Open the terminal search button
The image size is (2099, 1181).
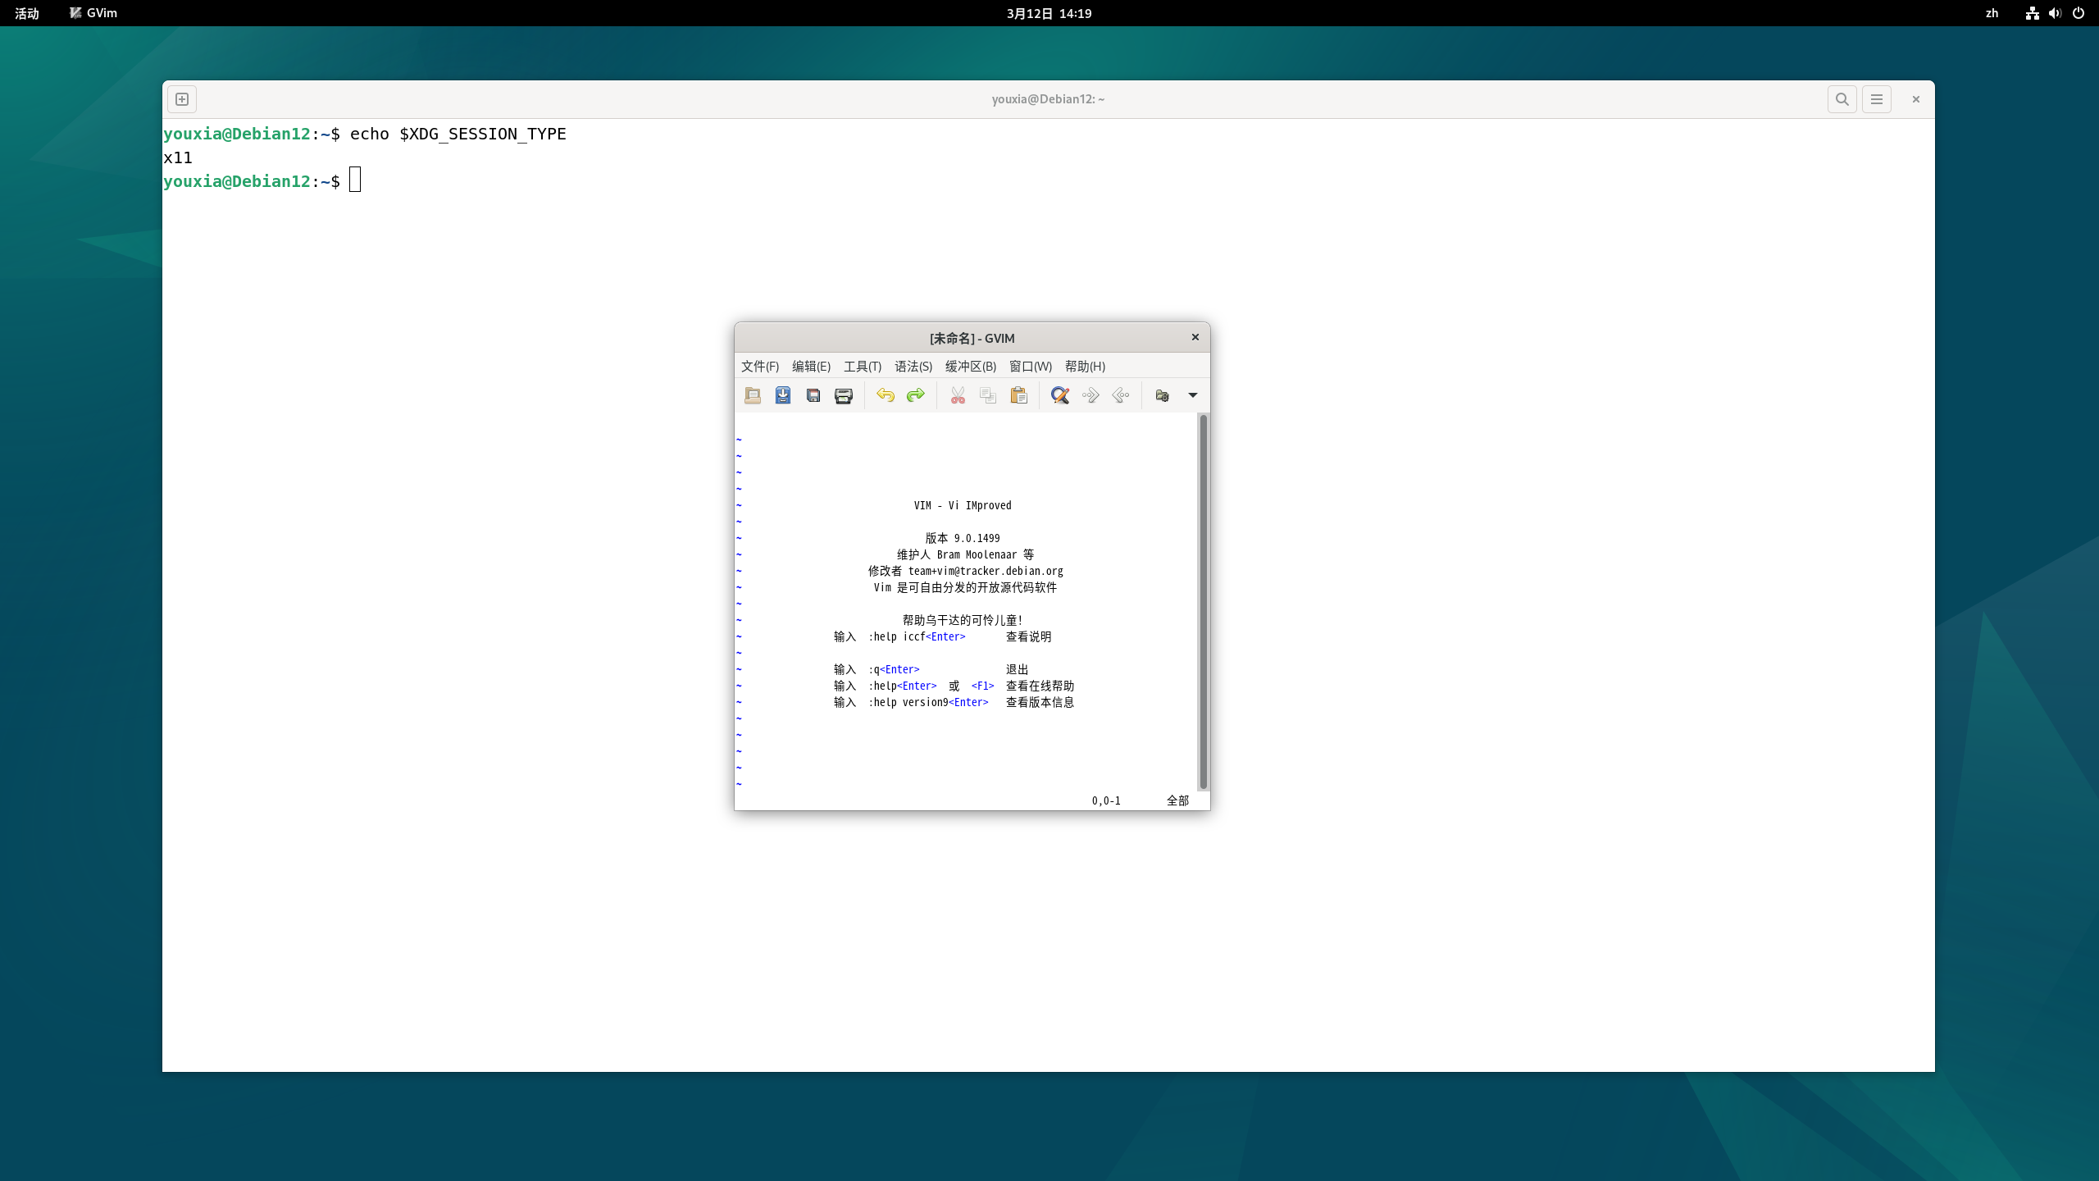[x=1841, y=98]
